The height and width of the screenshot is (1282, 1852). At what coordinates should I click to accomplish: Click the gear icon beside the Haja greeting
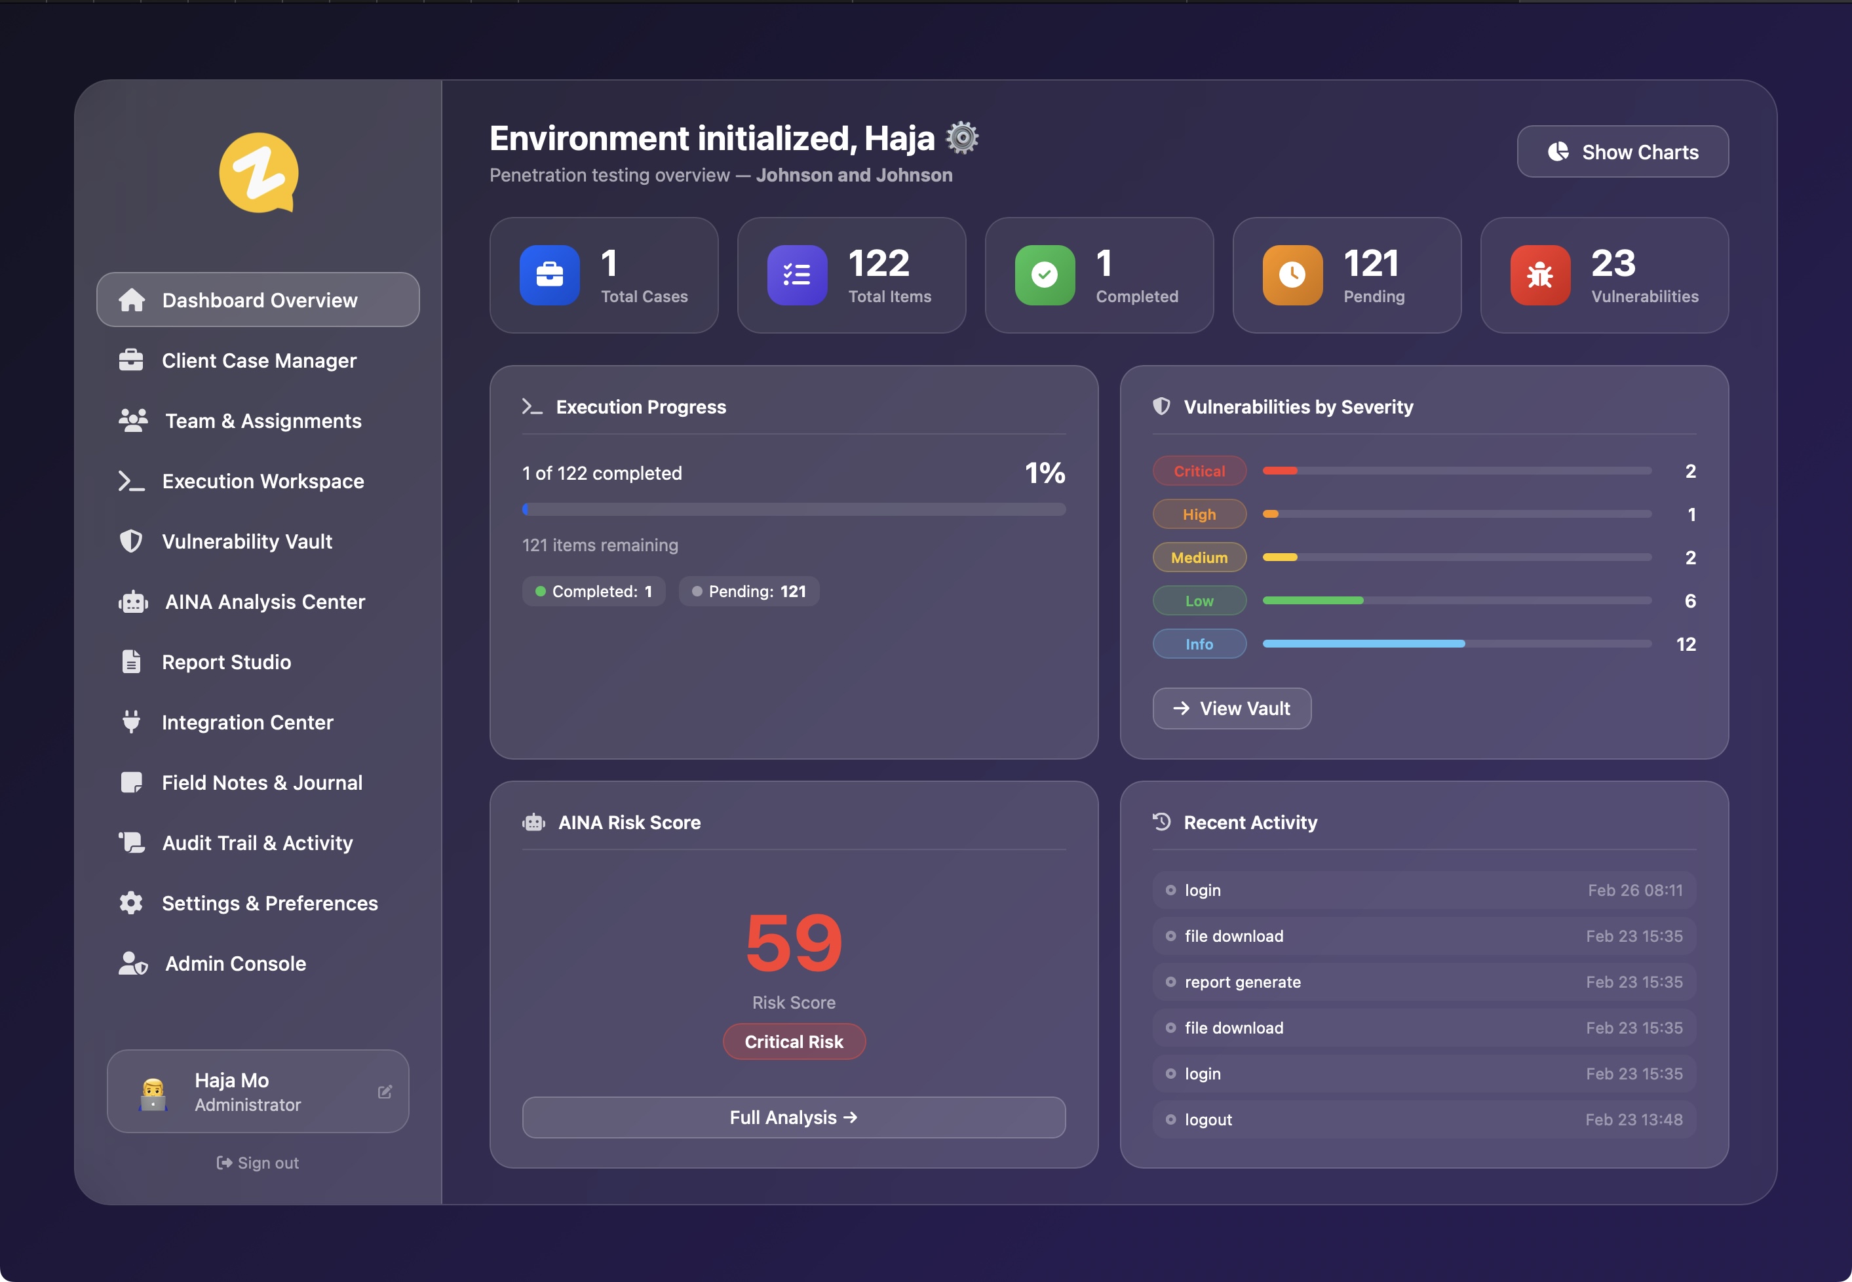point(961,138)
